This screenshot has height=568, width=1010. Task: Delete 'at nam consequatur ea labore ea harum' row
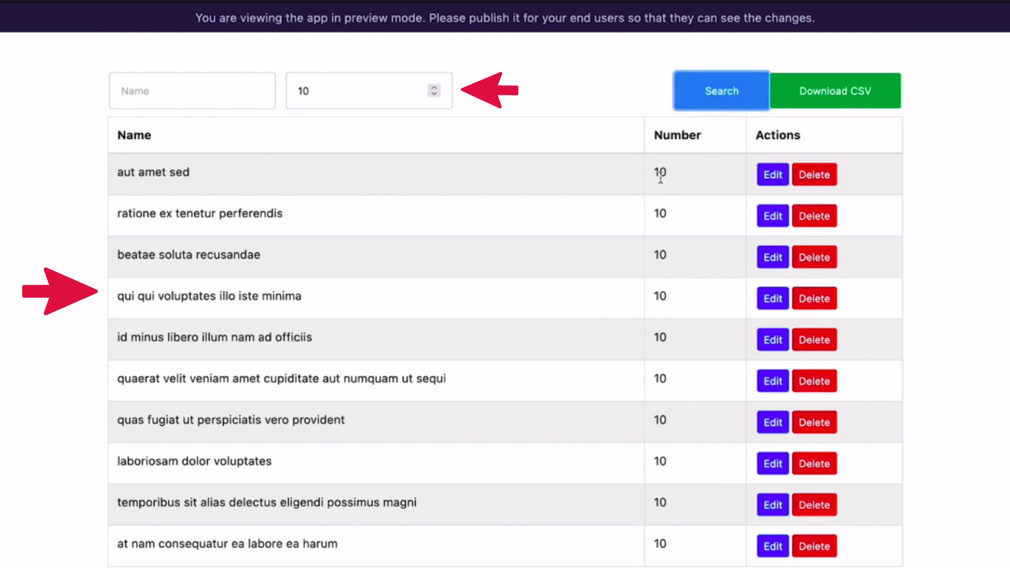pyautogui.click(x=814, y=546)
